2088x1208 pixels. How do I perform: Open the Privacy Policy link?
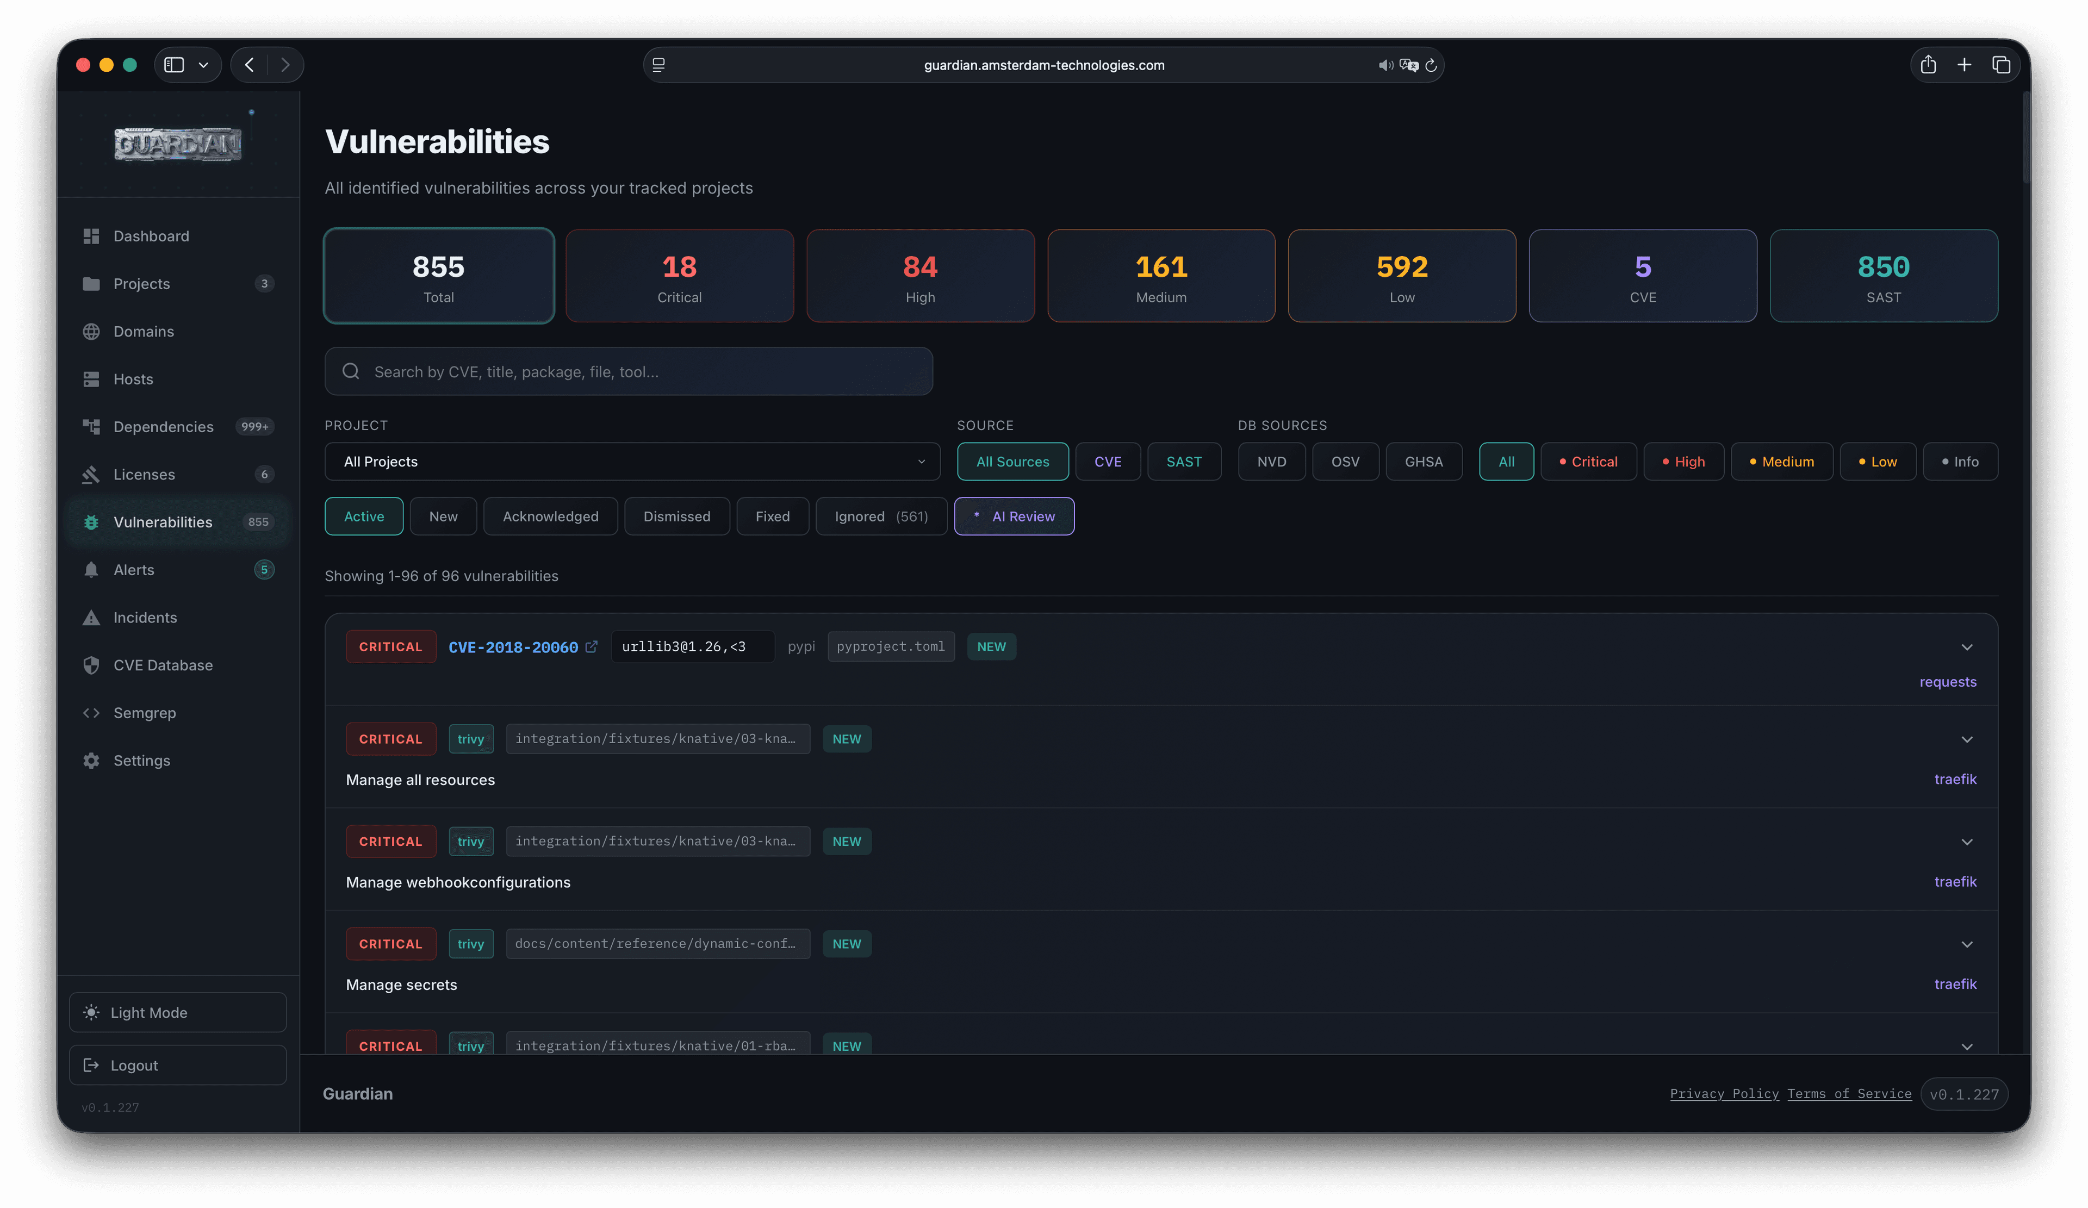(1724, 1094)
